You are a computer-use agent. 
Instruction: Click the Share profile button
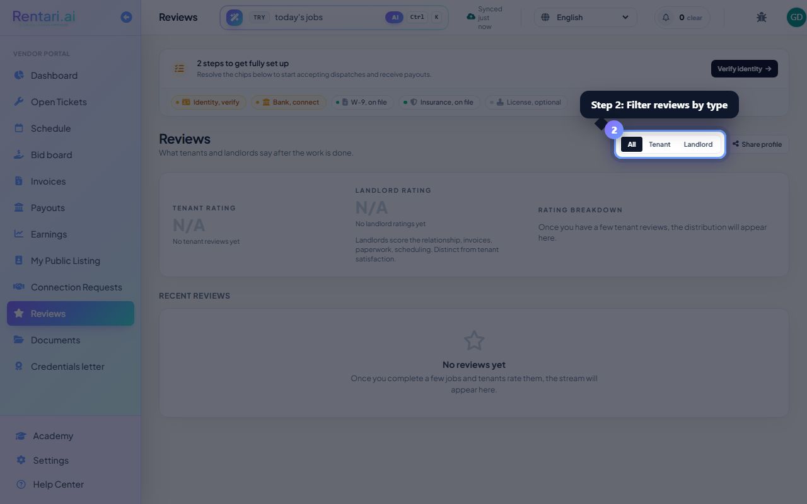(x=757, y=144)
